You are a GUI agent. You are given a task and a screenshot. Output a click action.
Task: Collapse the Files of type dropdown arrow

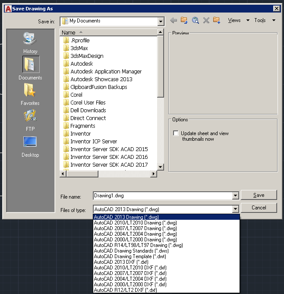point(235,209)
